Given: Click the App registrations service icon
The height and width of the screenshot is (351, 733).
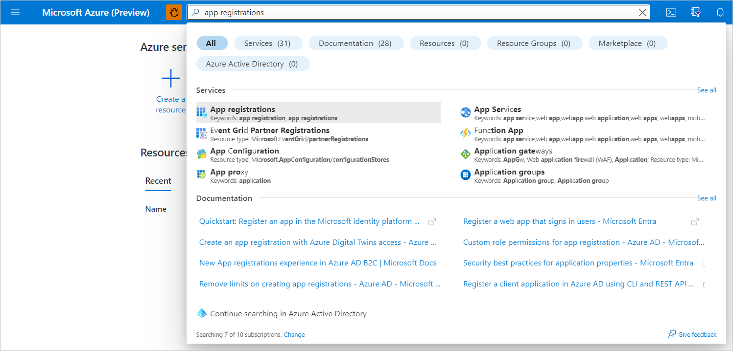Looking at the screenshot, I should coord(202,113).
